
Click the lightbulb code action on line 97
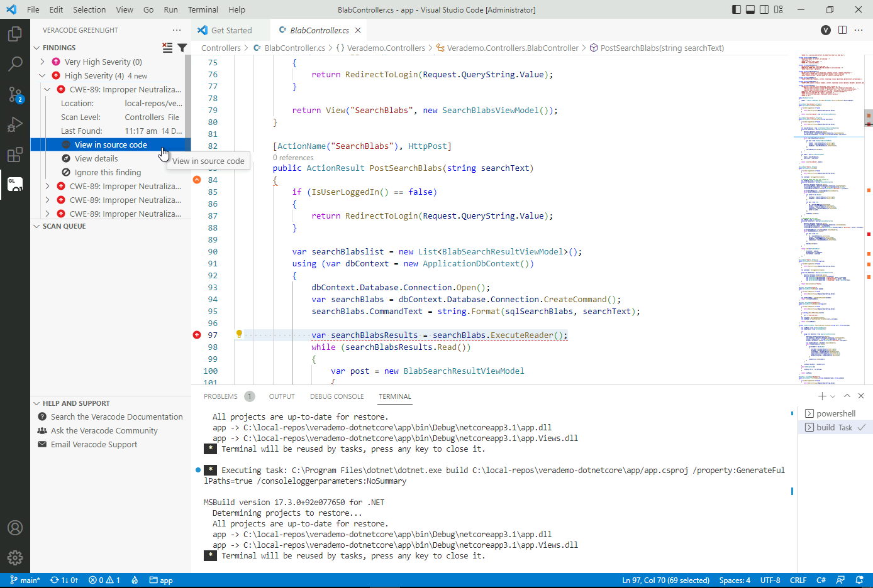[x=239, y=334]
